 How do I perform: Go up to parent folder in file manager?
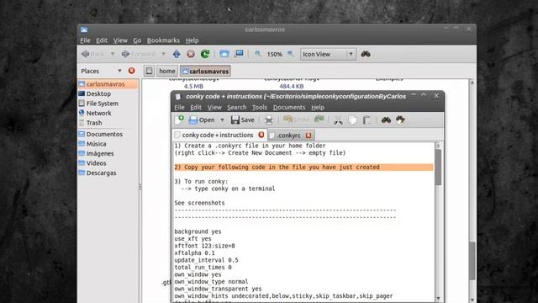click(177, 54)
